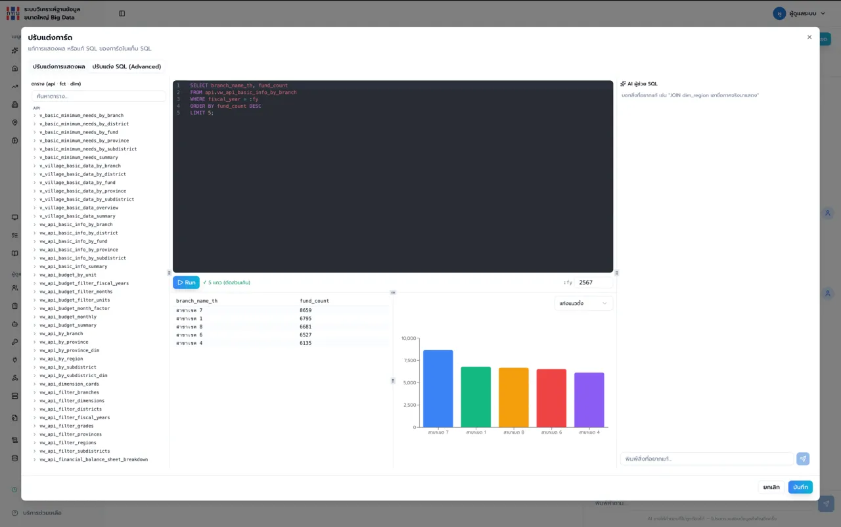Image resolution: width=841 pixels, height=527 pixels.
Task: Click the ระบบวิเคราะห์ฐานข้อมูล Big Data logo
Action: coord(43,13)
